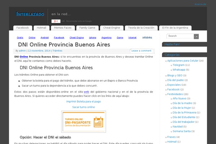This screenshot has height=144, width=216.
Task: Switch to the Hotmail navigation tab
Action: point(41,28)
